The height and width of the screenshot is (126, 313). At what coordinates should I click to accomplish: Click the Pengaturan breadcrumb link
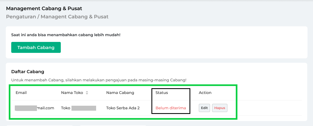pyautogui.click(x=21, y=17)
